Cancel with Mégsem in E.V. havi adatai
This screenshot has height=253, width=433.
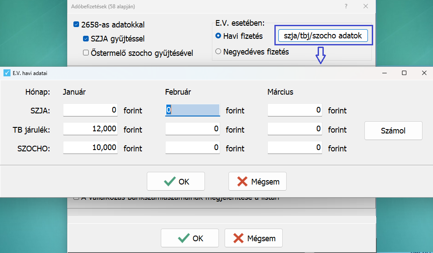pyautogui.click(x=257, y=181)
